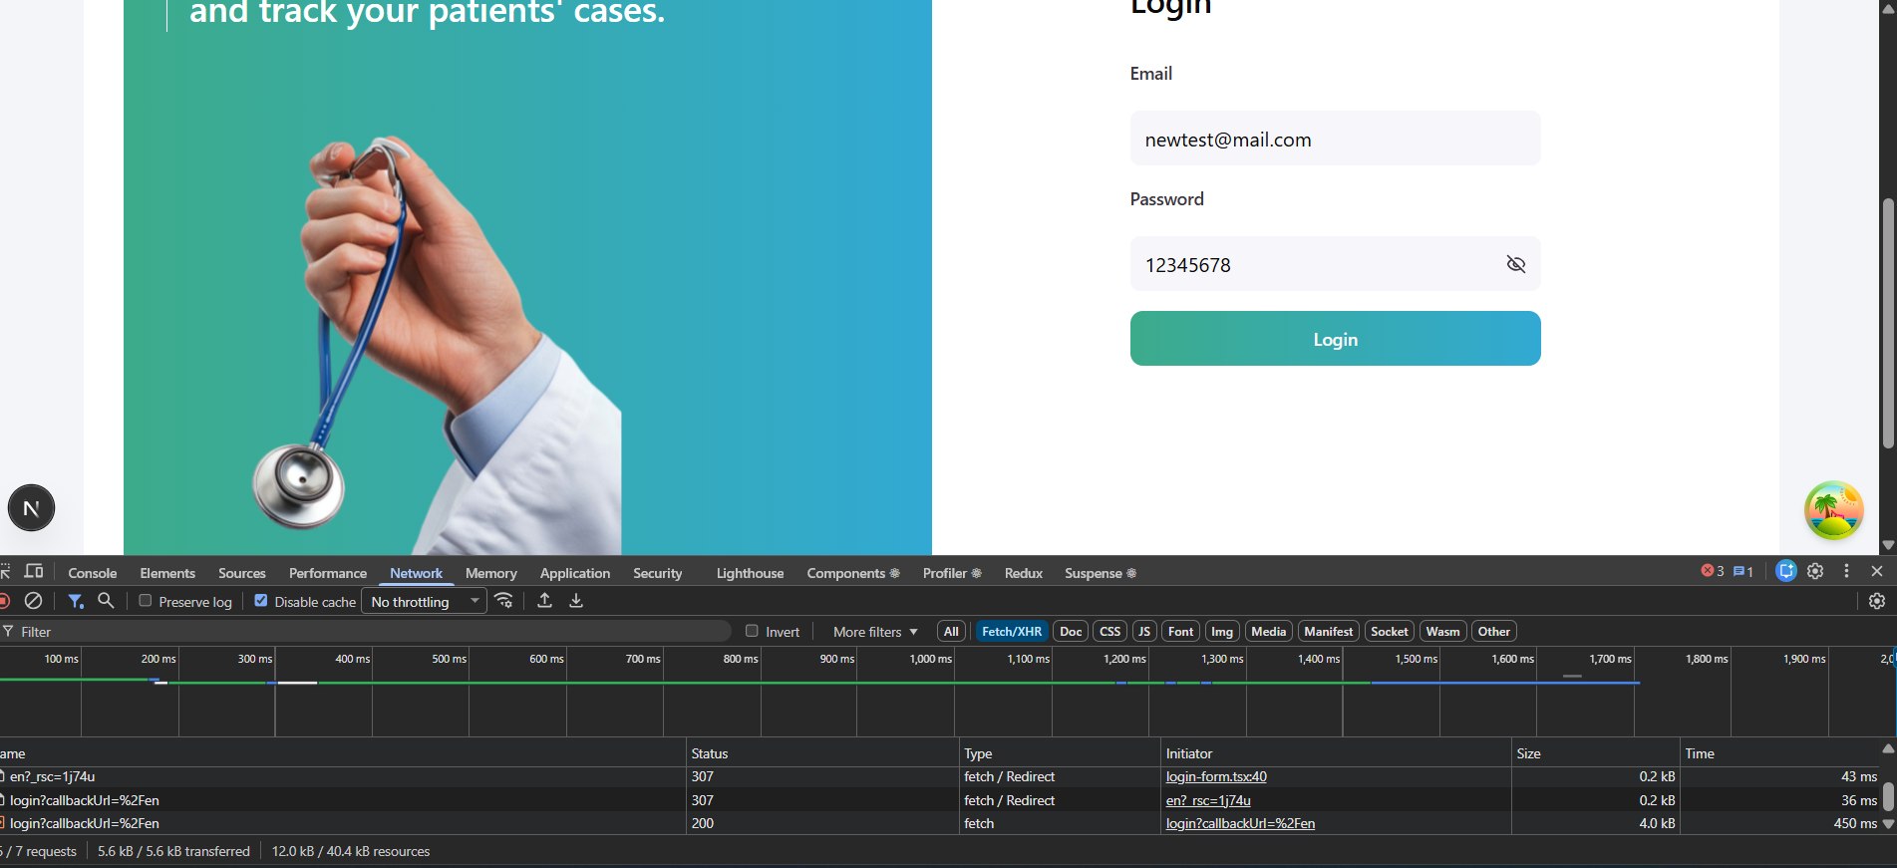The height and width of the screenshot is (868, 1897).
Task: Stop recording network log red button
Action: click(x=4, y=601)
